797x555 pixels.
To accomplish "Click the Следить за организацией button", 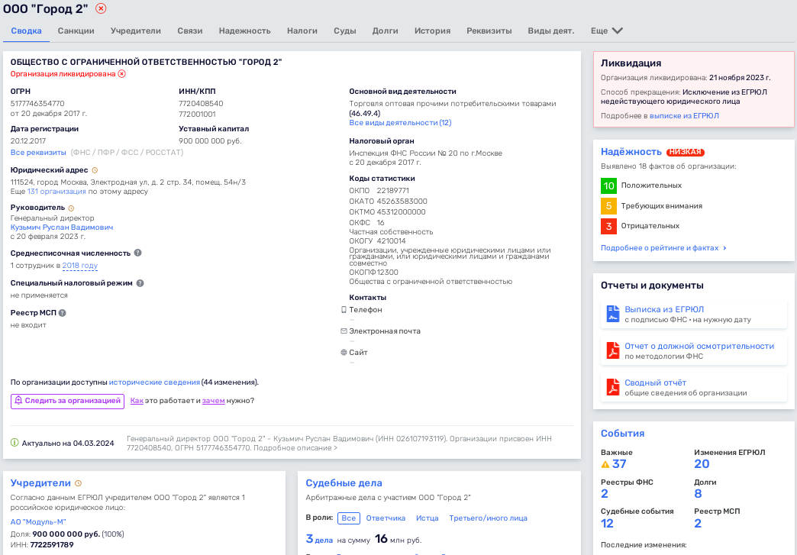I will 67,401.
